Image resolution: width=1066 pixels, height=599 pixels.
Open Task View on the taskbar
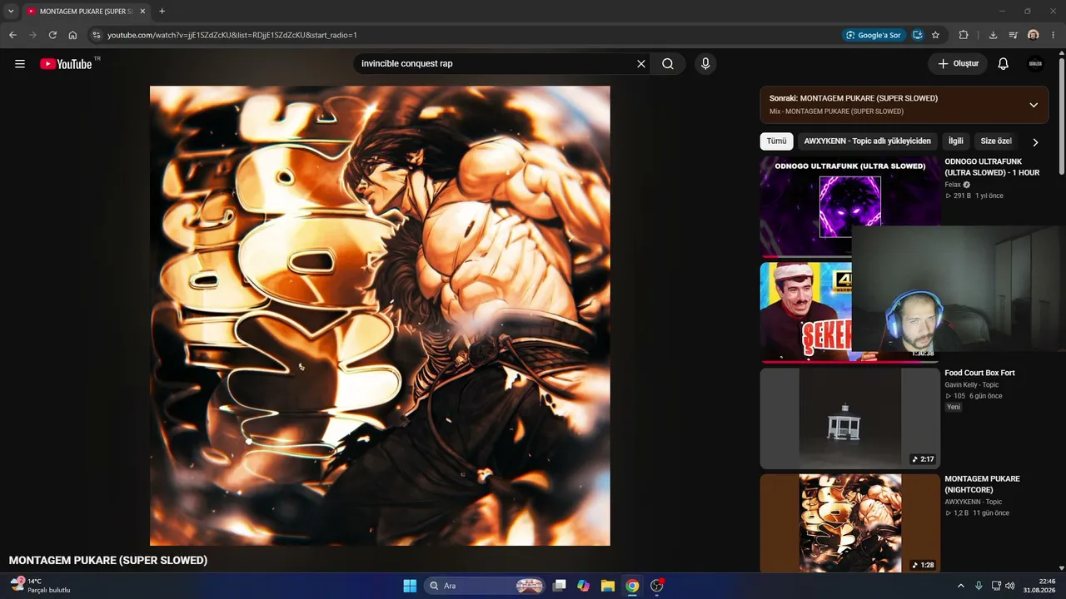pyautogui.click(x=560, y=586)
